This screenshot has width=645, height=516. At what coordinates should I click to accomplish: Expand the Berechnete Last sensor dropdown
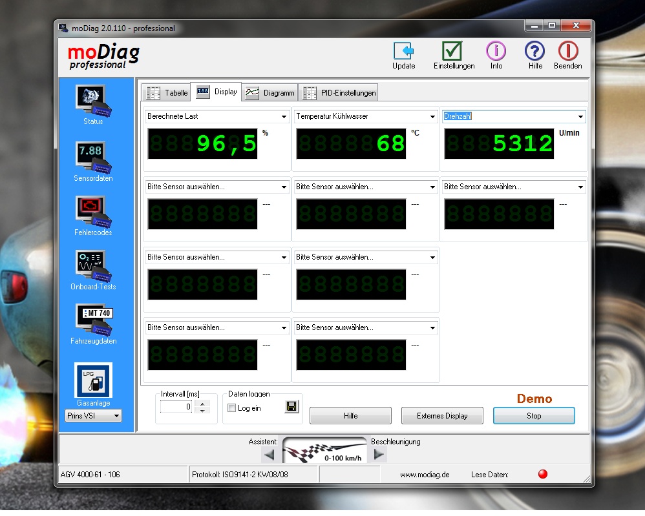coord(284,117)
